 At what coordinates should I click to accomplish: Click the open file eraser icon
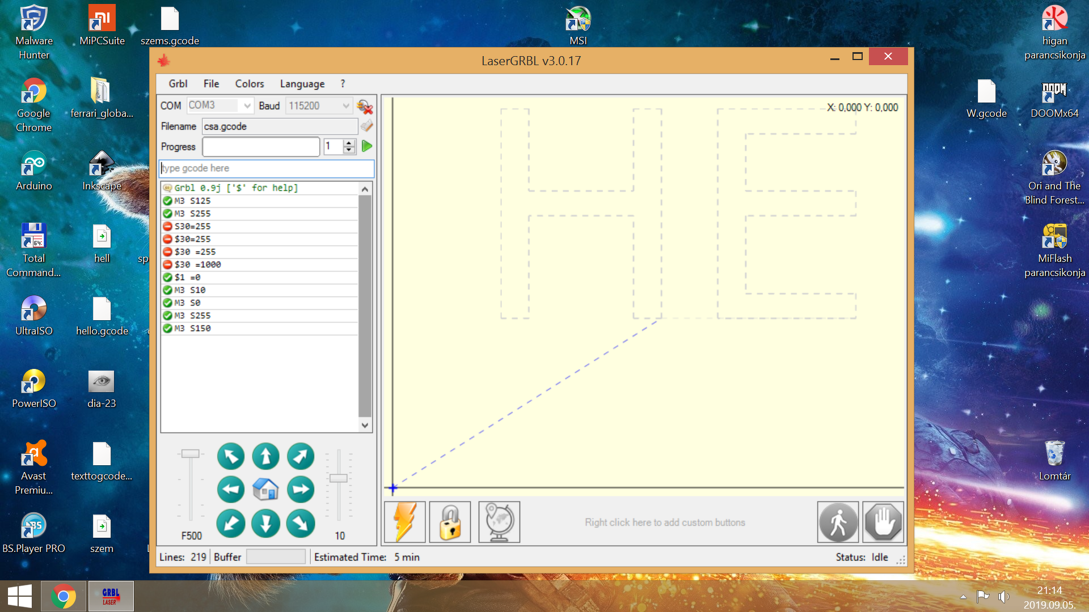point(366,126)
